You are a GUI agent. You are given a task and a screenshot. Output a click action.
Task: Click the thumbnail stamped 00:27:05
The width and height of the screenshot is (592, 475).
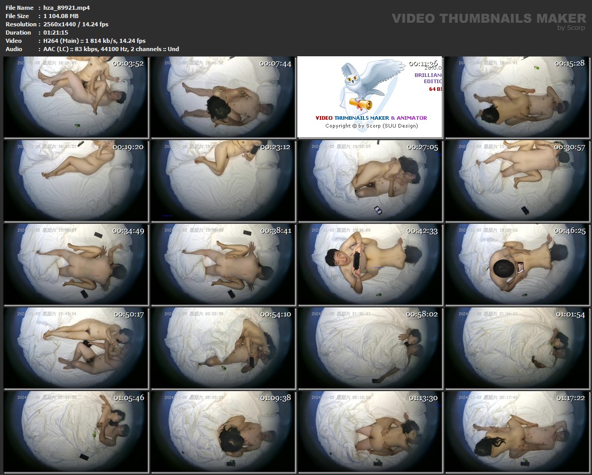370,181
